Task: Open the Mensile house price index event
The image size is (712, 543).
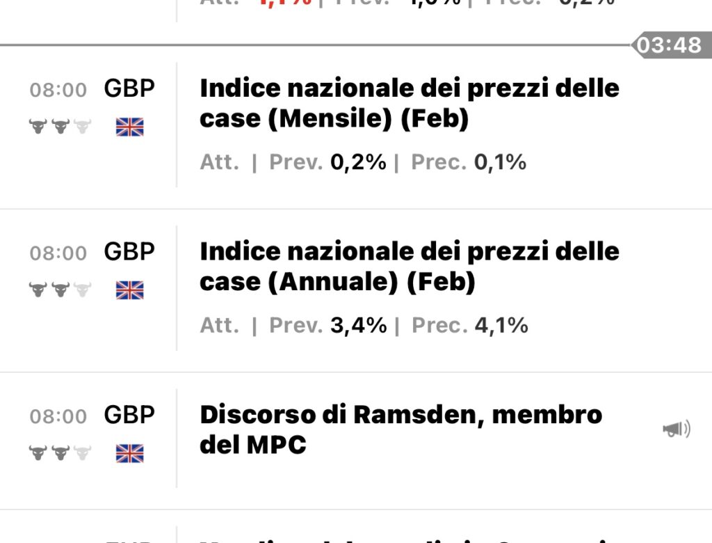Action: pos(409,103)
